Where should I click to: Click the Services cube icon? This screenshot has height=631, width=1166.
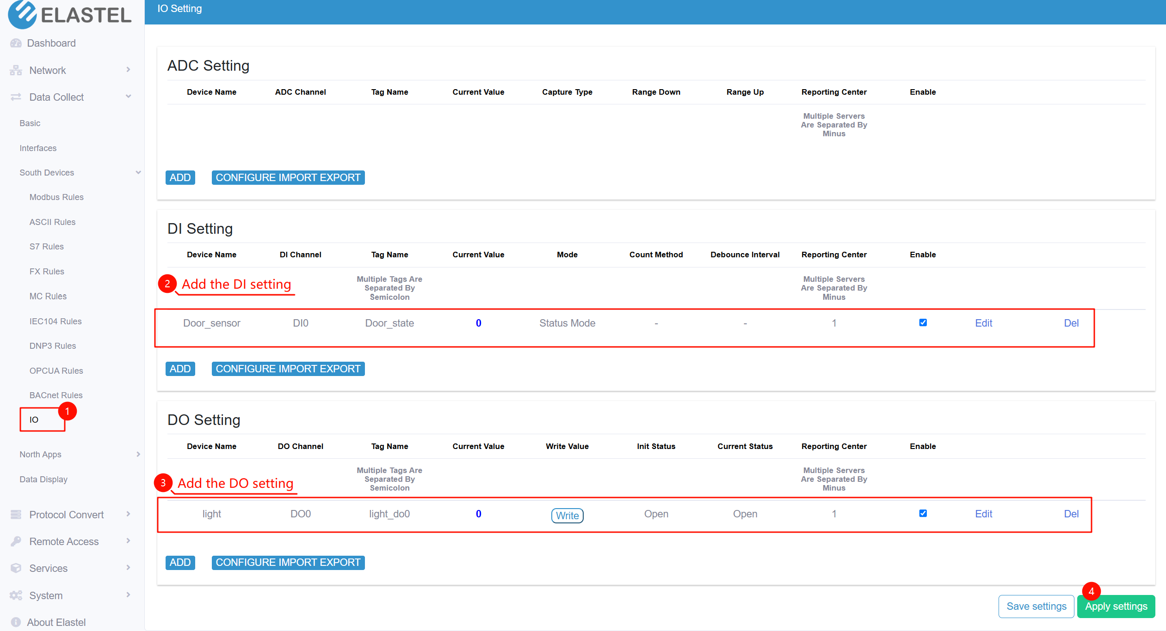tap(16, 568)
